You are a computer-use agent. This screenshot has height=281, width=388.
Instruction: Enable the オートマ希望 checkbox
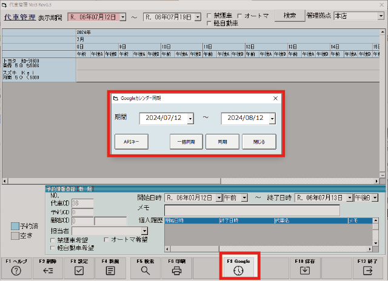(x=106, y=240)
